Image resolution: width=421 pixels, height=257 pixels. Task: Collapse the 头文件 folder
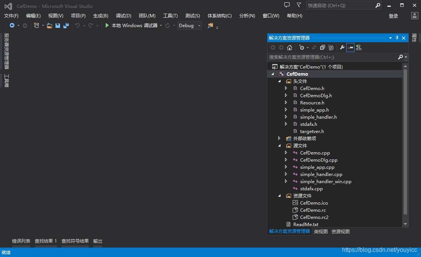click(x=279, y=81)
